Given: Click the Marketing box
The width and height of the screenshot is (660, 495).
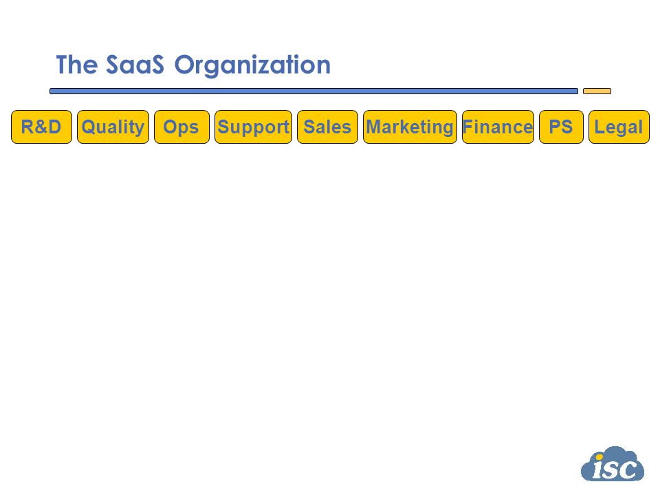Looking at the screenshot, I should [410, 126].
